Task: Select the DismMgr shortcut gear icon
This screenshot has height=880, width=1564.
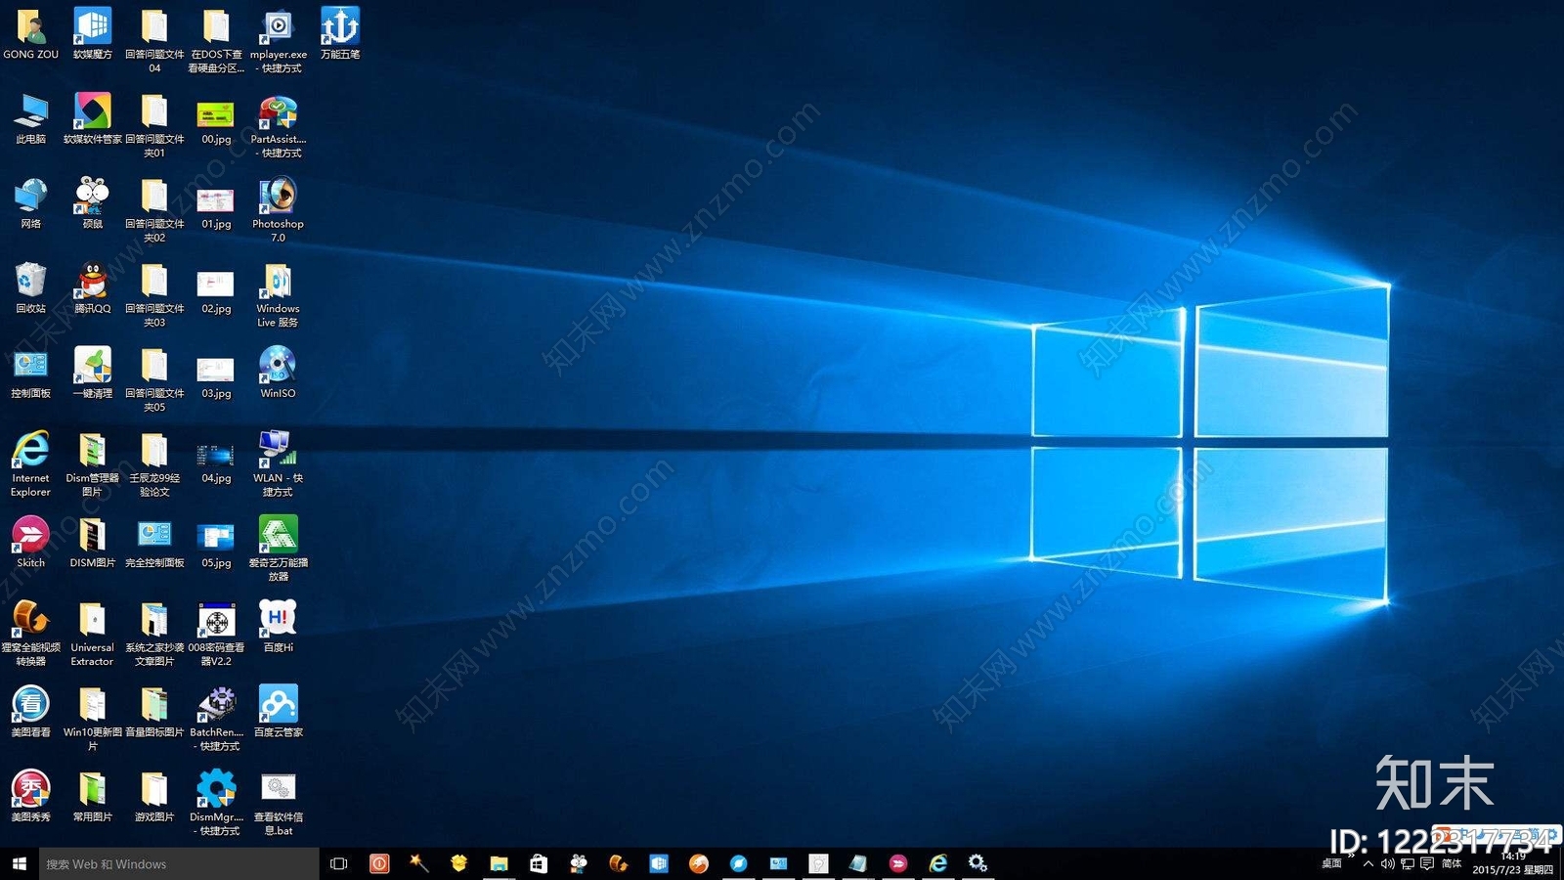Action: [x=216, y=803]
